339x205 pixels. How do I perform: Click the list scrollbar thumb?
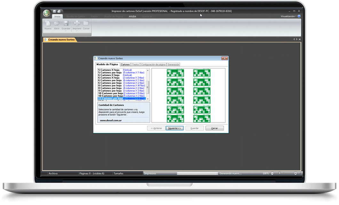coord(148,87)
